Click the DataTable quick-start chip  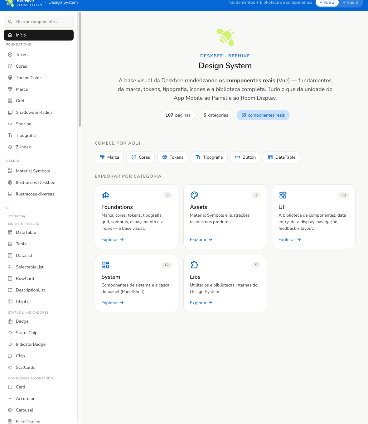(282, 157)
